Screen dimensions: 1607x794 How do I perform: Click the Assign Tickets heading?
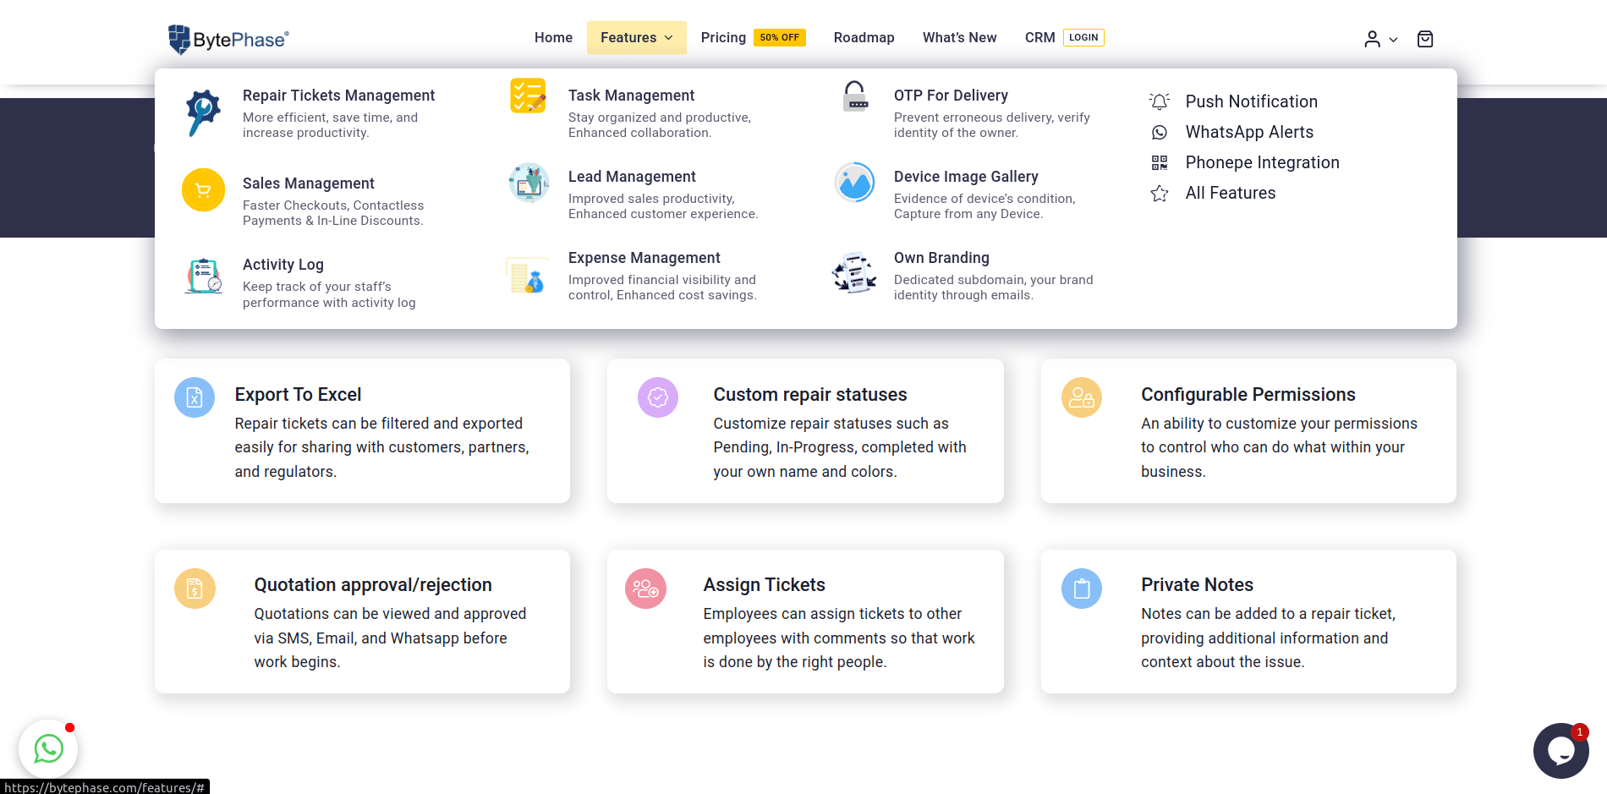point(764,585)
